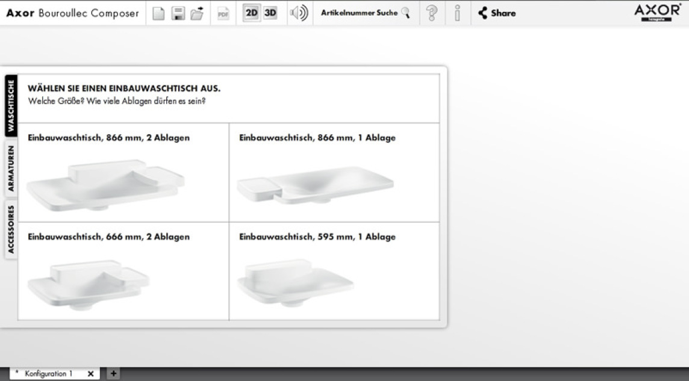Click the Share button
The image size is (689, 381).
[x=497, y=13]
